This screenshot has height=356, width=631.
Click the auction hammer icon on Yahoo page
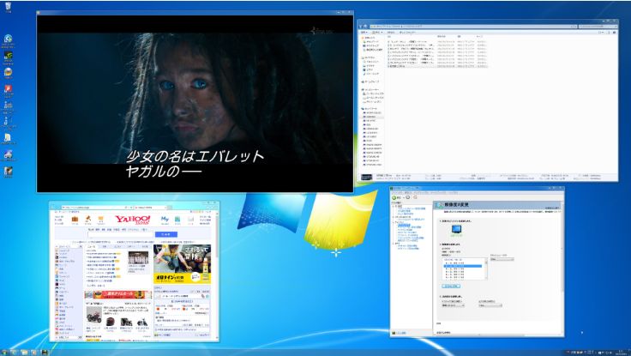(87, 218)
